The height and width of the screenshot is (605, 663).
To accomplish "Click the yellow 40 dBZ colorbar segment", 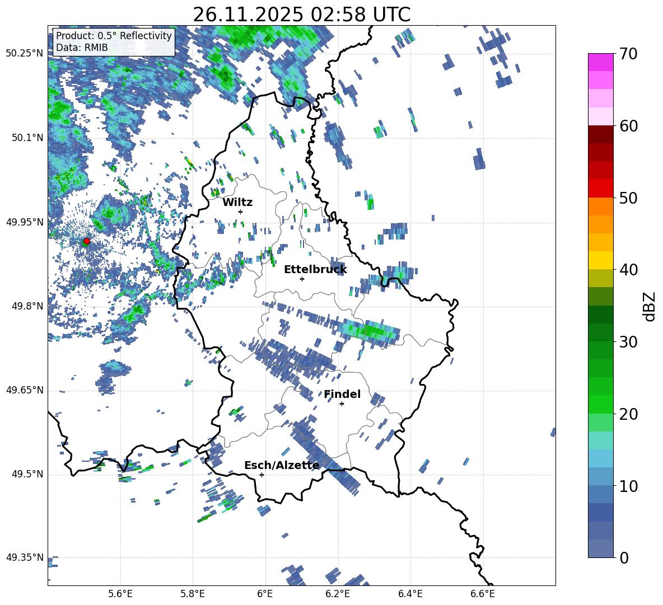I will click(600, 260).
